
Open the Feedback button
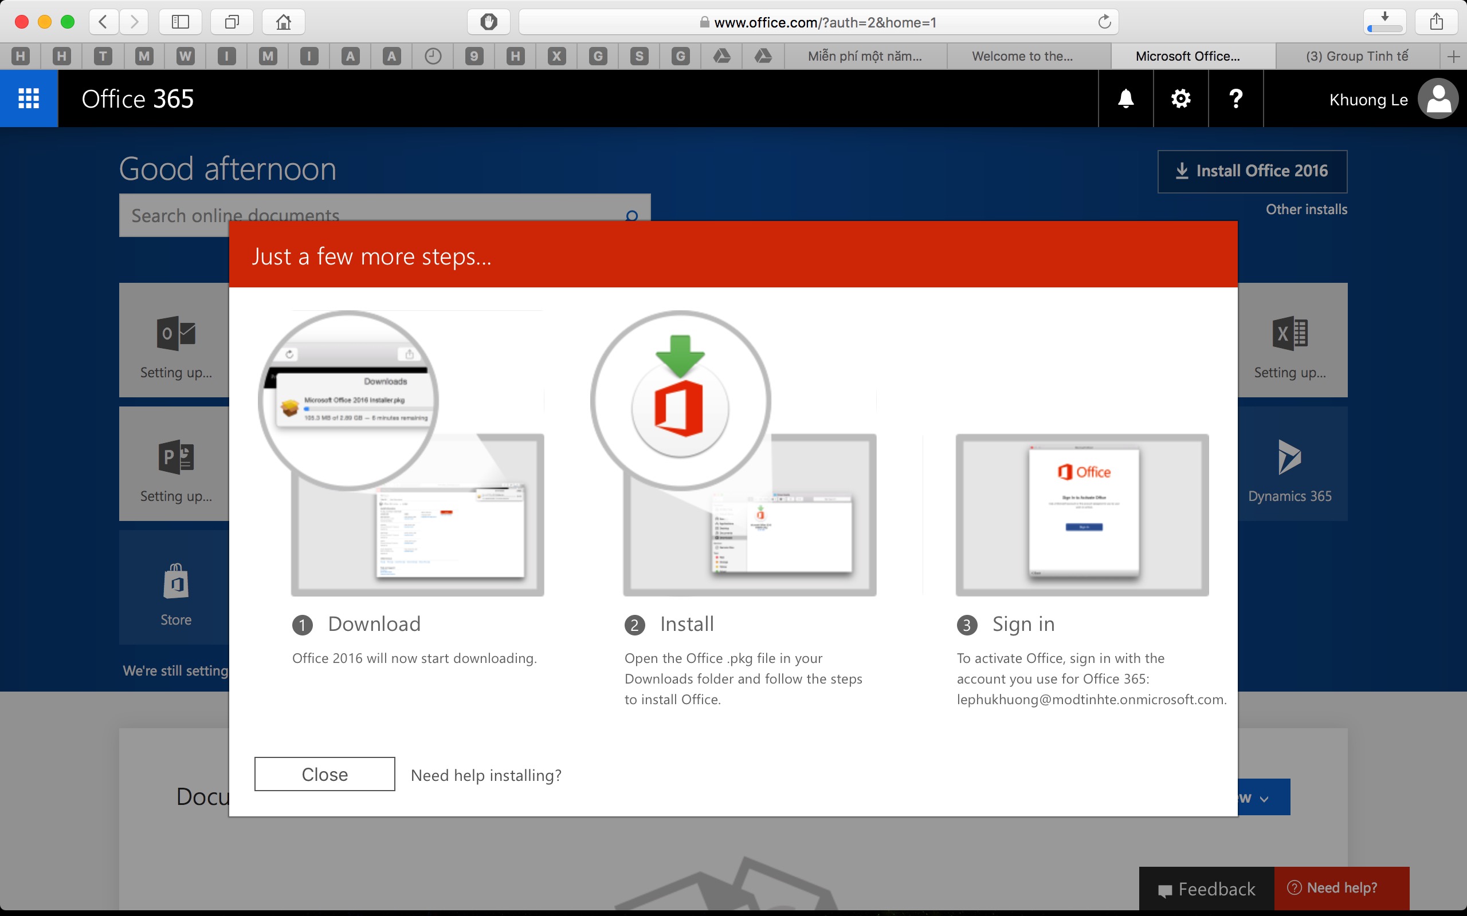click(1206, 889)
